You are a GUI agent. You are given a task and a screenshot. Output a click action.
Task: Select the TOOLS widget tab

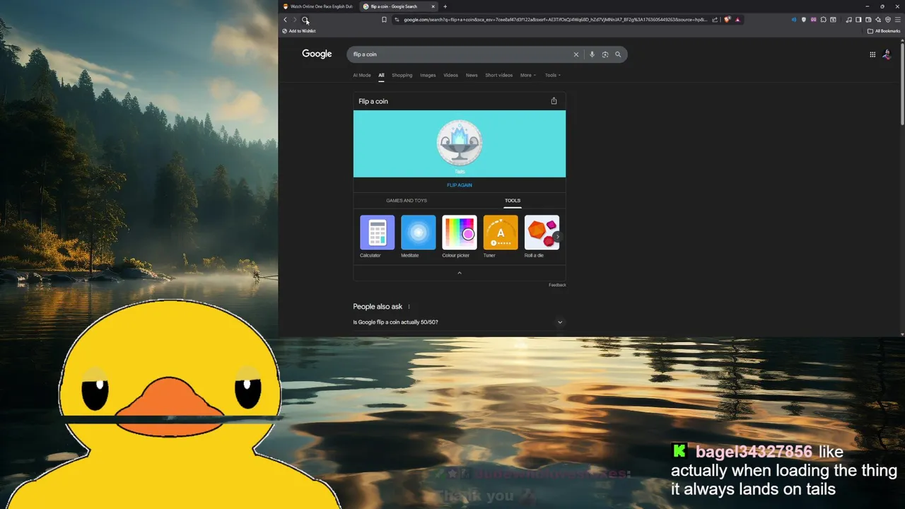pos(513,201)
